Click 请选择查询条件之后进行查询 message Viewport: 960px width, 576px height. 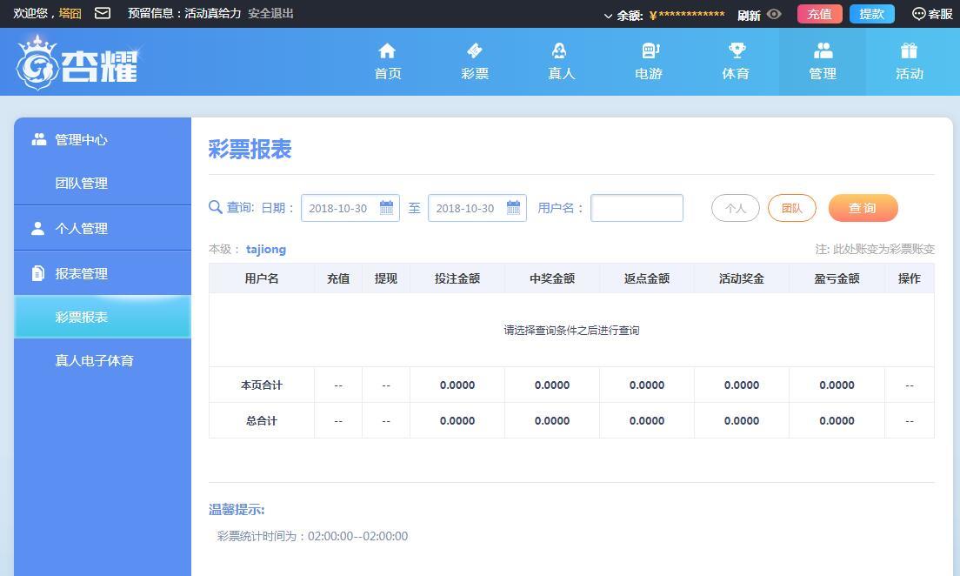[571, 331]
